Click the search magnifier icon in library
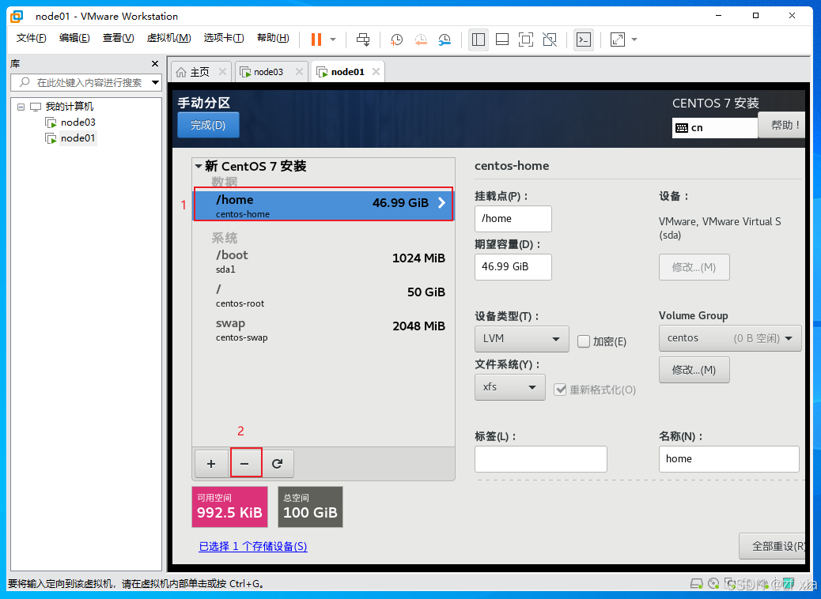 [24, 83]
